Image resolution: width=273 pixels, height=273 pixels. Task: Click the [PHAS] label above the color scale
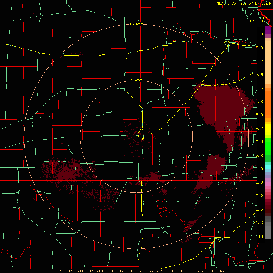click(x=256, y=21)
